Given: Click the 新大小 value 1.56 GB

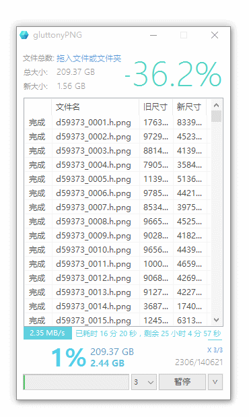Looking at the screenshot, I should 71,86.
